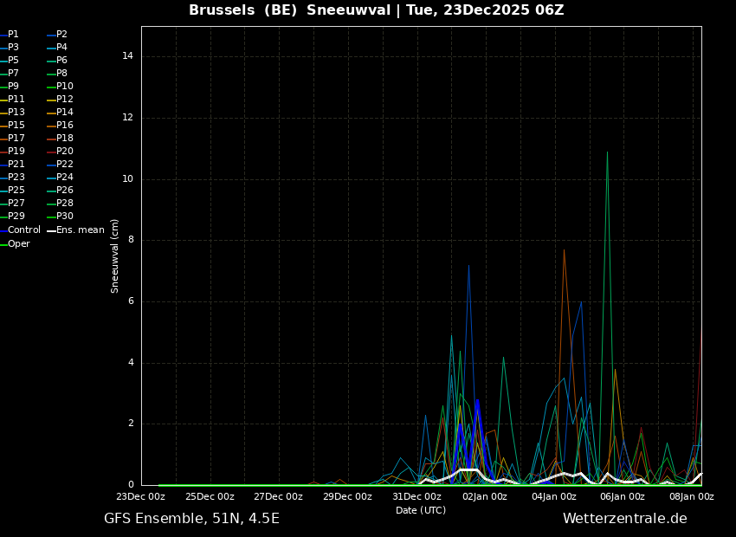Click the 04Jan 00z date tick label

point(554,497)
